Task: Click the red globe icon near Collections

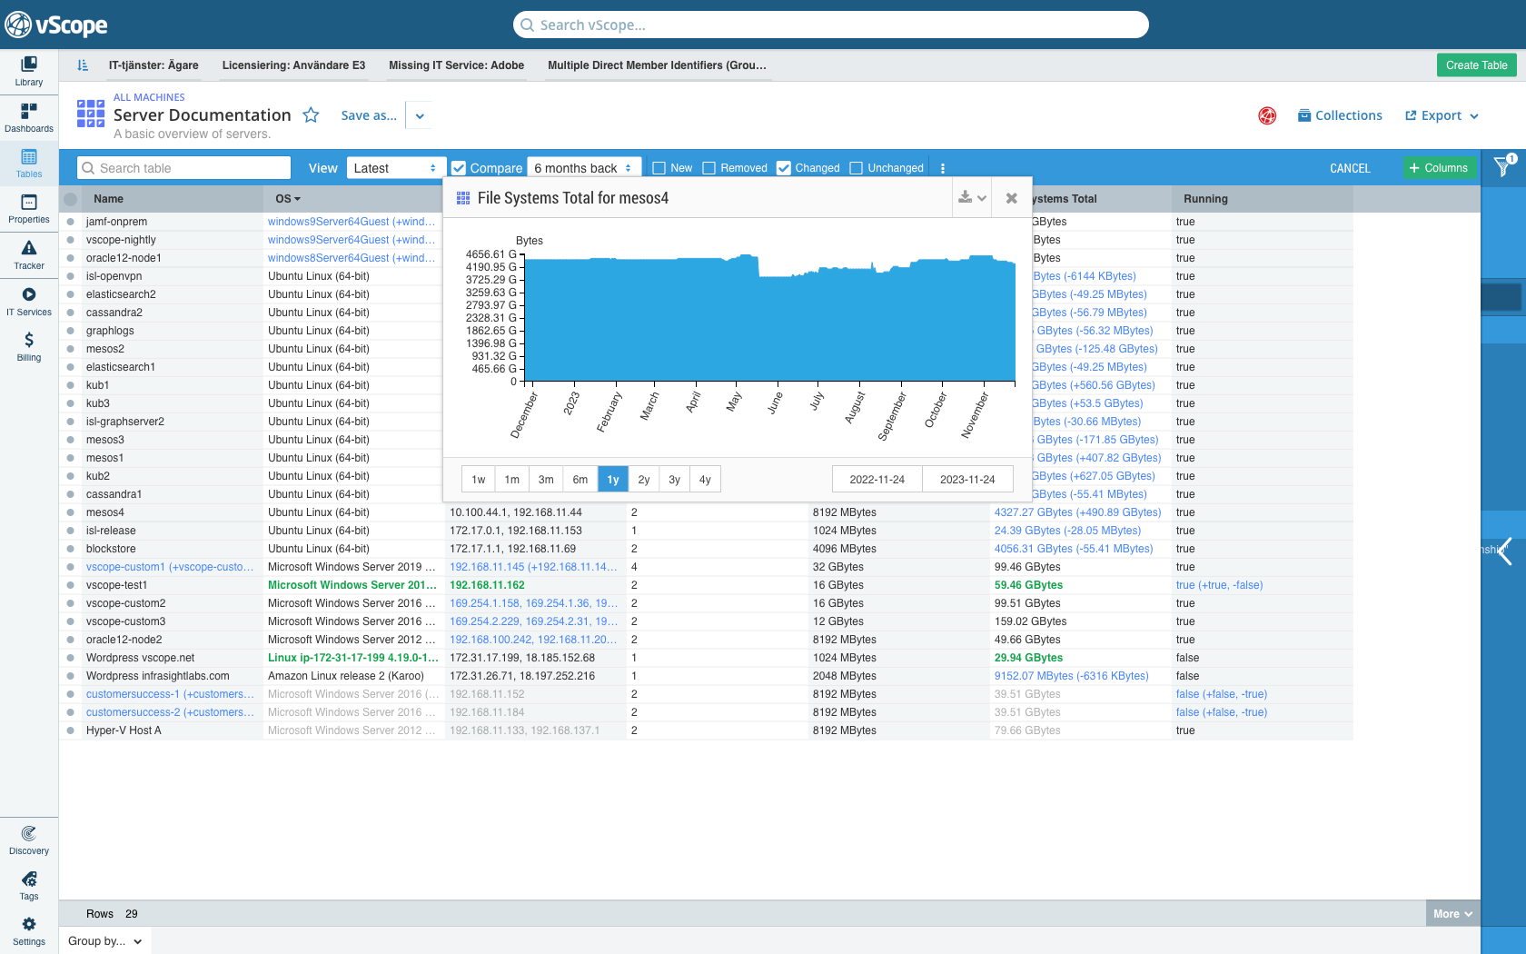Action: [x=1267, y=115]
